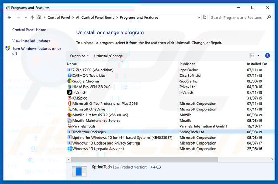Open recent locations dropdown arrow
The image size is (278, 184).
pyautogui.click(x=26, y=17)
